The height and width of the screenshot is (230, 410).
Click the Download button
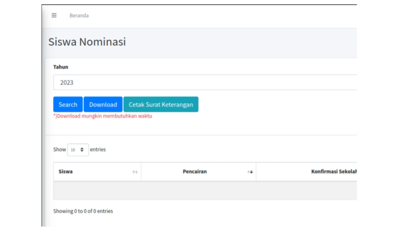coord(103,105)
